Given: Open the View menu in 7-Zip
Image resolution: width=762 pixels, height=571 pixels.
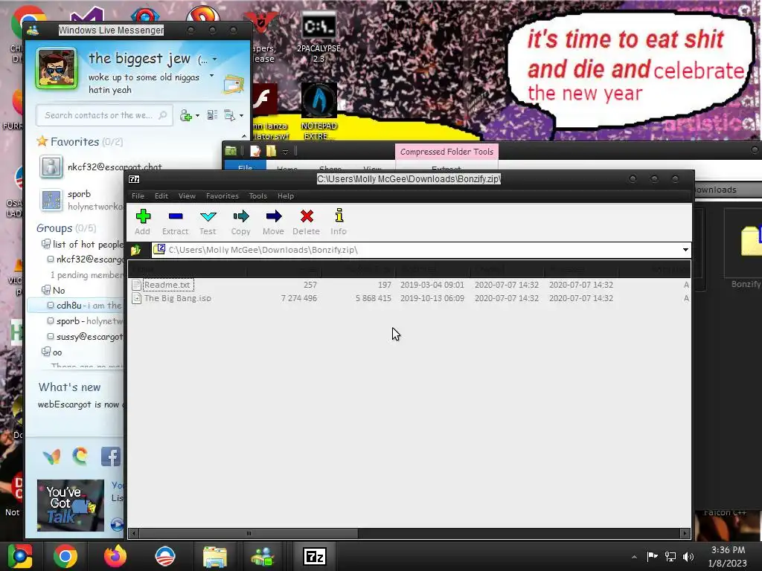Looking at the screenshot, I should (x=187, y=196).
